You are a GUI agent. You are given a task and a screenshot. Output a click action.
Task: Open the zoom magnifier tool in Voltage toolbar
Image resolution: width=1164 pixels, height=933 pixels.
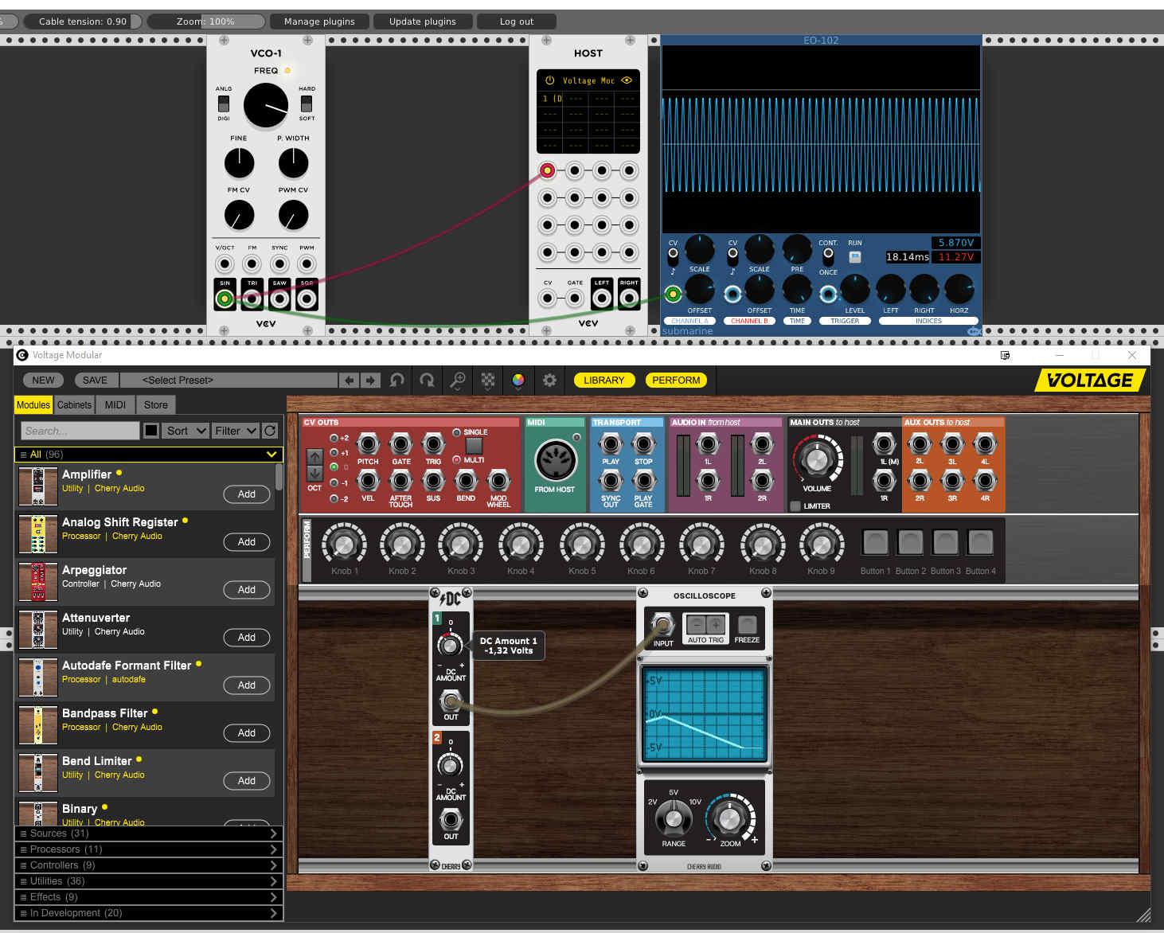pos(458,380)
